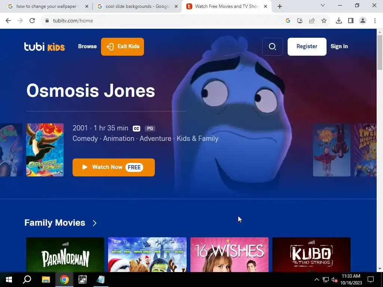The height and width of the screenshot is (287, 383).
Task: Open the tab search dropdown arrow
Action: [323, 5]
